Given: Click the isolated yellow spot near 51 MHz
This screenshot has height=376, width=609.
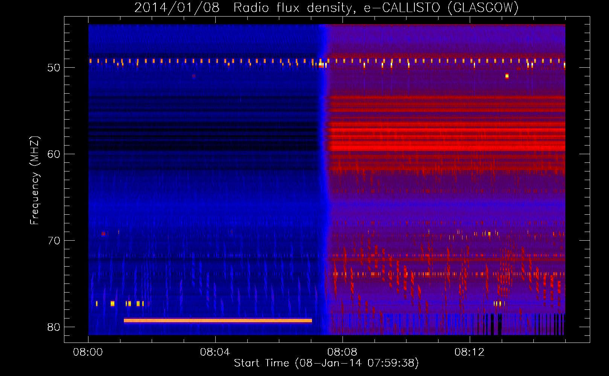Looking at the screenshot, I should [x=507, y=76].
